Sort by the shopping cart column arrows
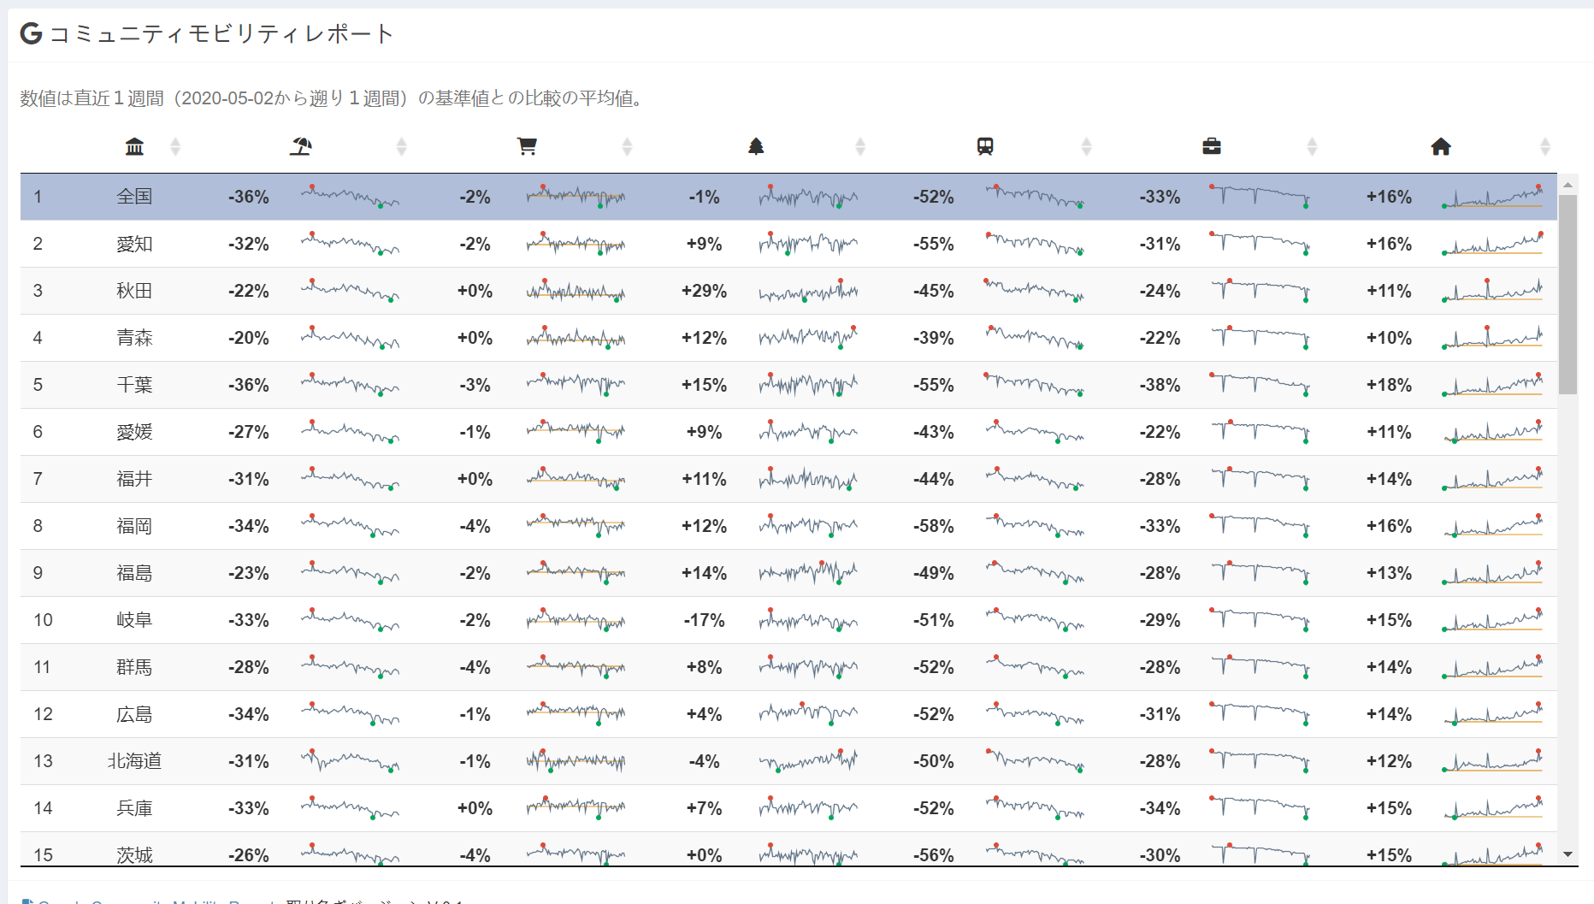Screen dimensions: 1594x904 click(x=627, y=146)
